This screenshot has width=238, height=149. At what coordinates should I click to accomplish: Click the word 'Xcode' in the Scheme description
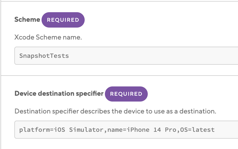24,37
